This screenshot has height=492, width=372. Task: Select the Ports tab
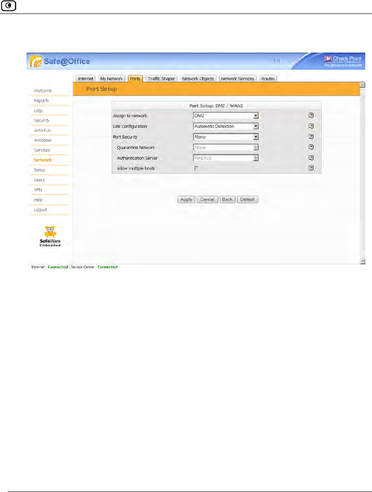135,79
